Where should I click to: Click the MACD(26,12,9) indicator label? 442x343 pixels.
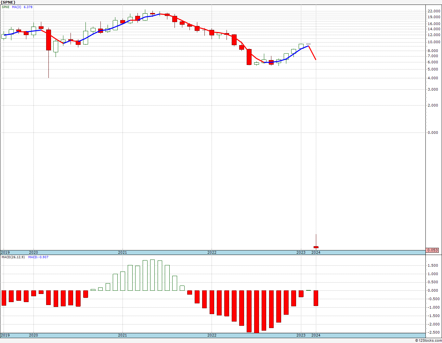[13, 257]
